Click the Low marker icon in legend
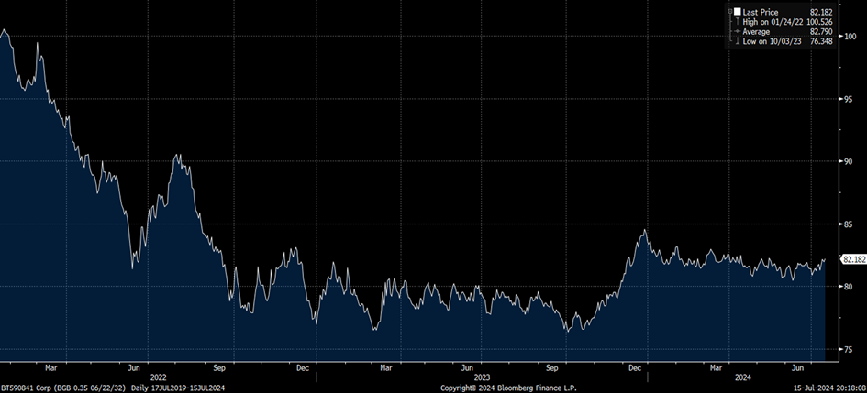867x393 pixels. [x=737, y=41]
